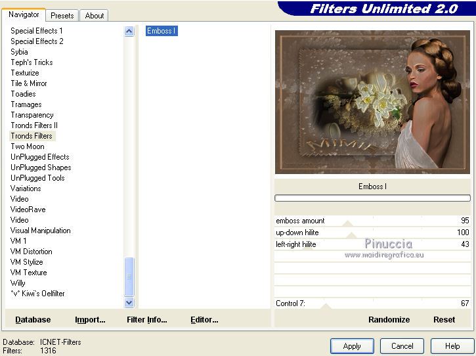
Task: Click the Database button
Action: pos(33,320)
